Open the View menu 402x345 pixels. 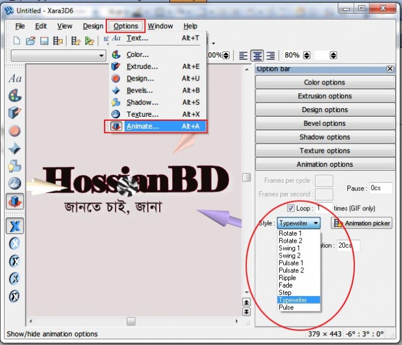point(64,26)
